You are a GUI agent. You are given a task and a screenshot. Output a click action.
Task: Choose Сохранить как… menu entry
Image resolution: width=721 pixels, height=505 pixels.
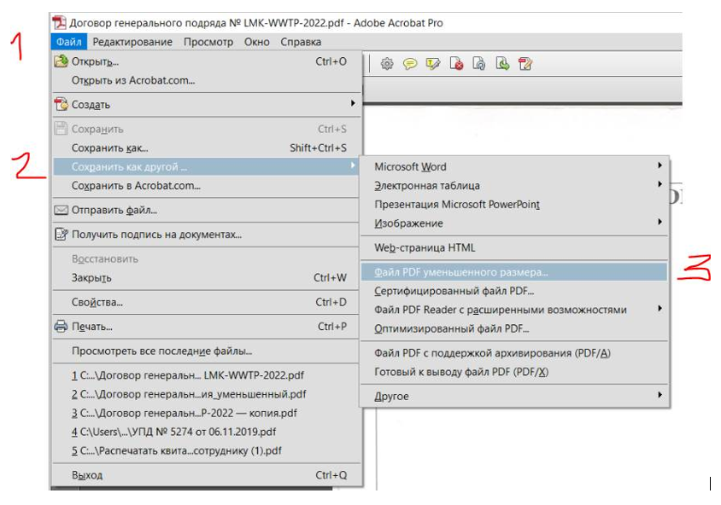click(206, 148)
